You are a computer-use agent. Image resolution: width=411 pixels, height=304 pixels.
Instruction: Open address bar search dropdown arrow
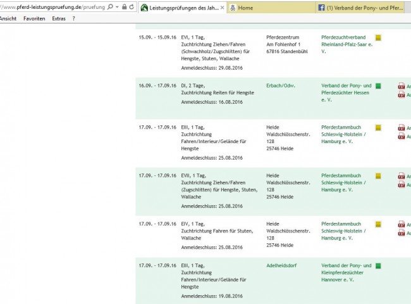pos(117,7)
